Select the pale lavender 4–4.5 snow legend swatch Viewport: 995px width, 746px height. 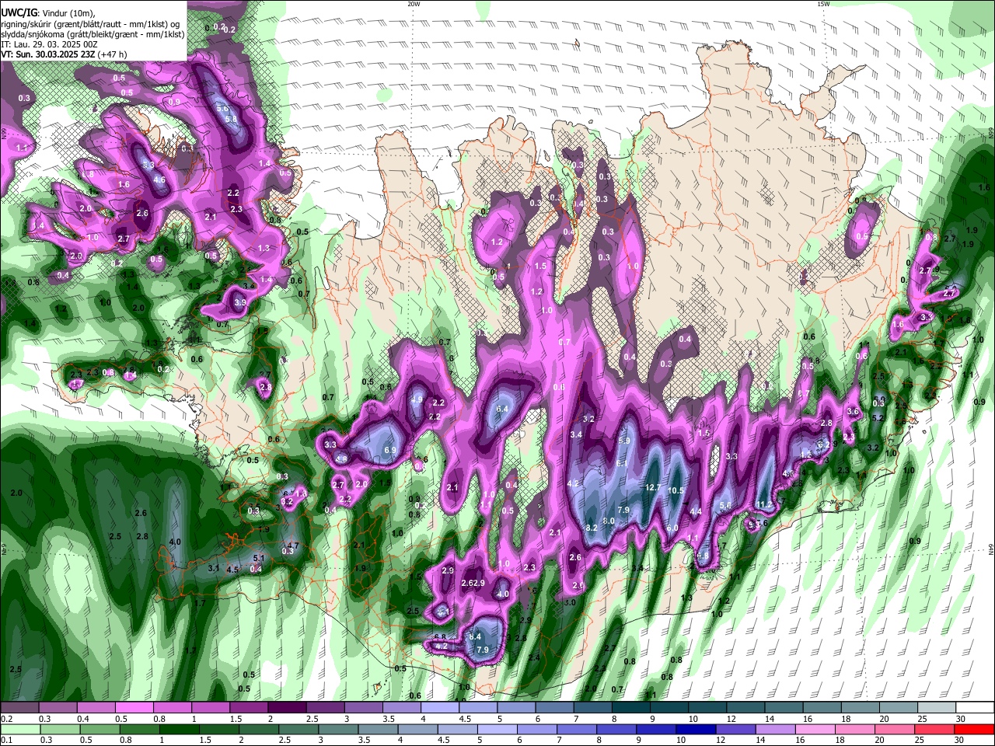tap(440, 708)
